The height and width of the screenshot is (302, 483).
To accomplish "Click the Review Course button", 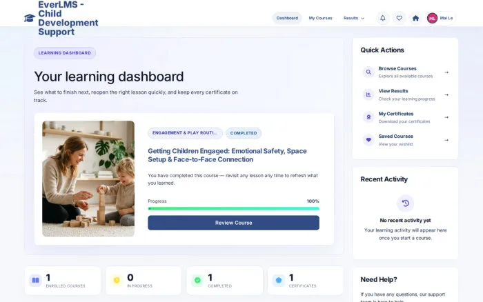I will [233, 223].
